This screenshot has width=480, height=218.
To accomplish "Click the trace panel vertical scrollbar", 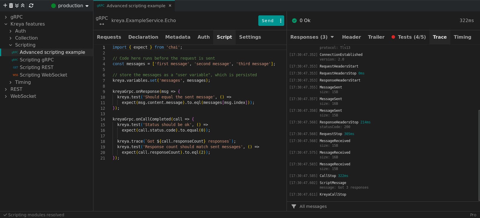I will point(478,155).
